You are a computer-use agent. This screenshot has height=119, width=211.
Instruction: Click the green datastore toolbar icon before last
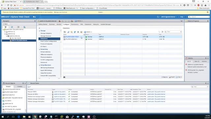point(78,32)
